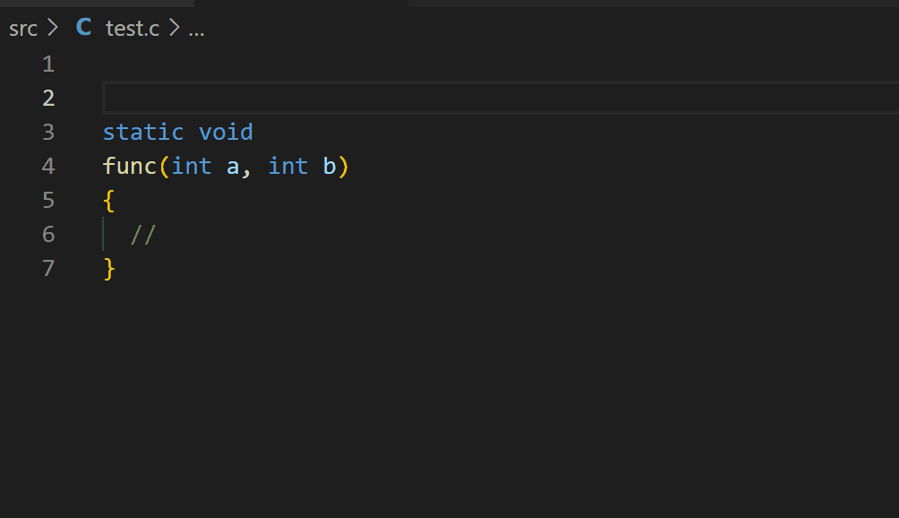899x518 pixels.
Task: Click line number 5 in the gutter
Action: [x=48, y=200]
